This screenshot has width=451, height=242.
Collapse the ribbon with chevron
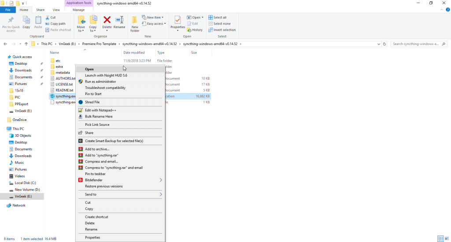[x=441, y=10]
